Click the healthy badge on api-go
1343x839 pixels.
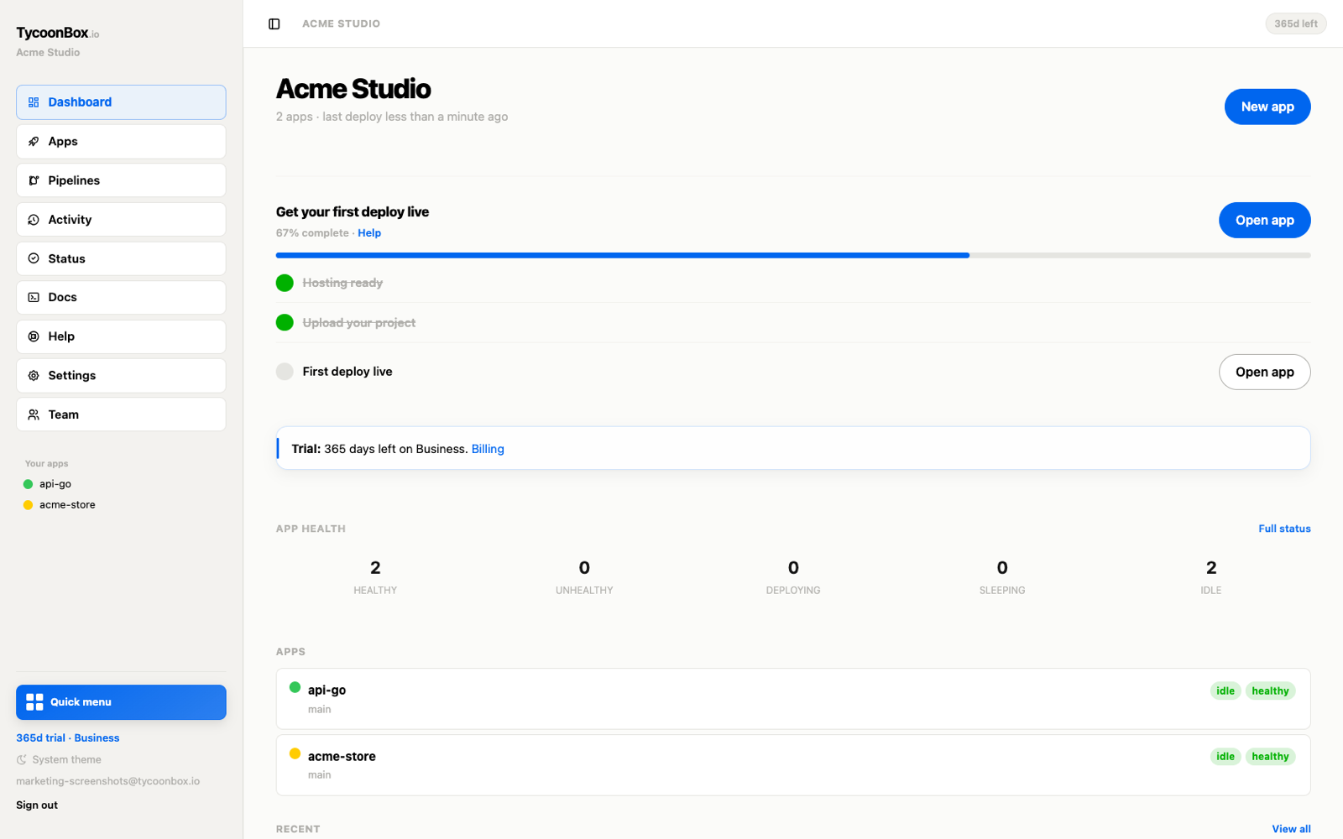(x=1270, y=691)
